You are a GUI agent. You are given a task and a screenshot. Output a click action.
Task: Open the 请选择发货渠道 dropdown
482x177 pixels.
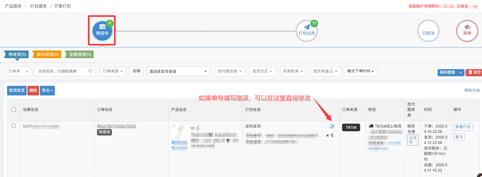[178, 71]
